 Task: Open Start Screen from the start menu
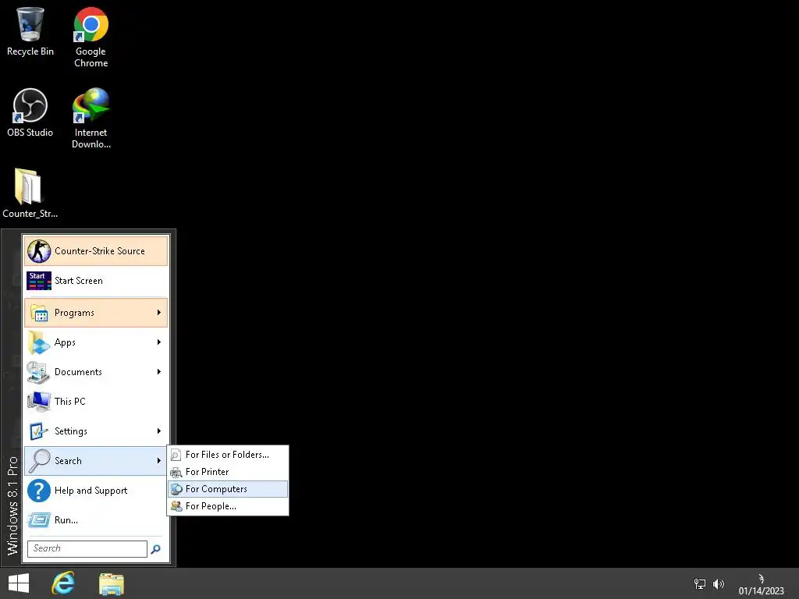tap(96, 281)
